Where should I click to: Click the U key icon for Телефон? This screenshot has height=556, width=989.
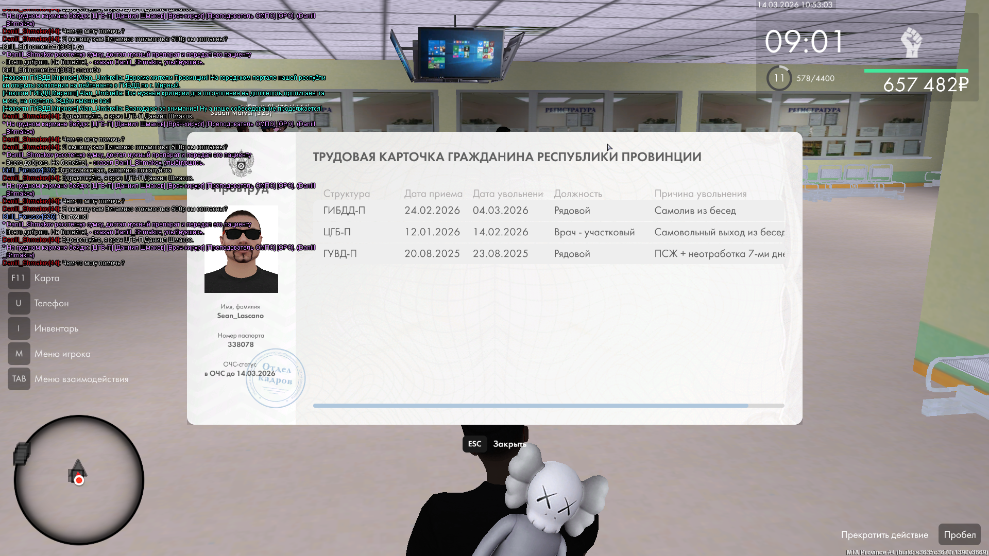pos(19,303)
